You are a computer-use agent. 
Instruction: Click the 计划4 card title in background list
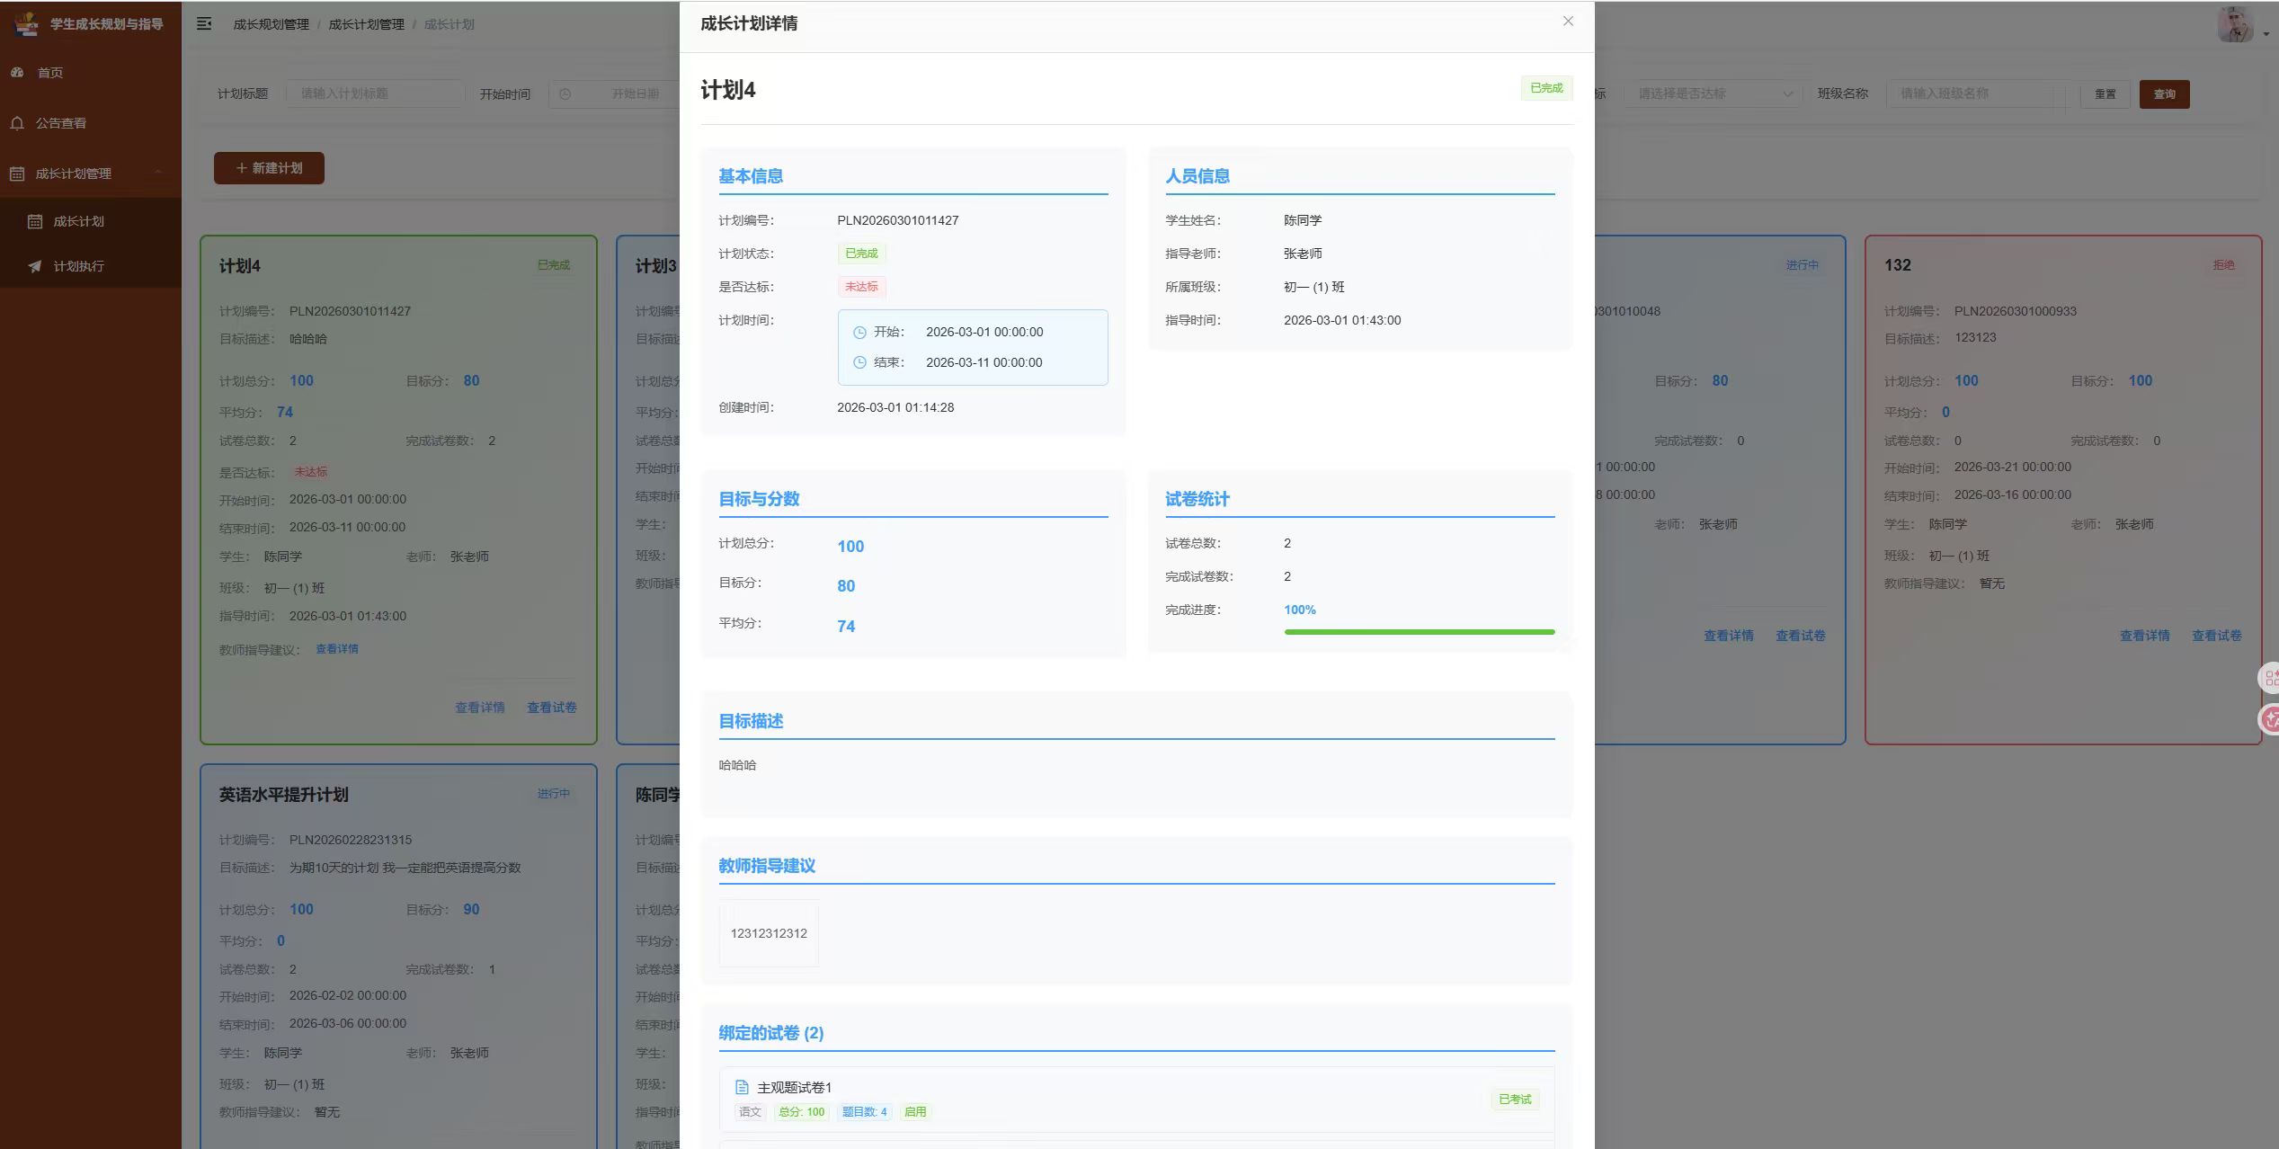coord(239,266)
